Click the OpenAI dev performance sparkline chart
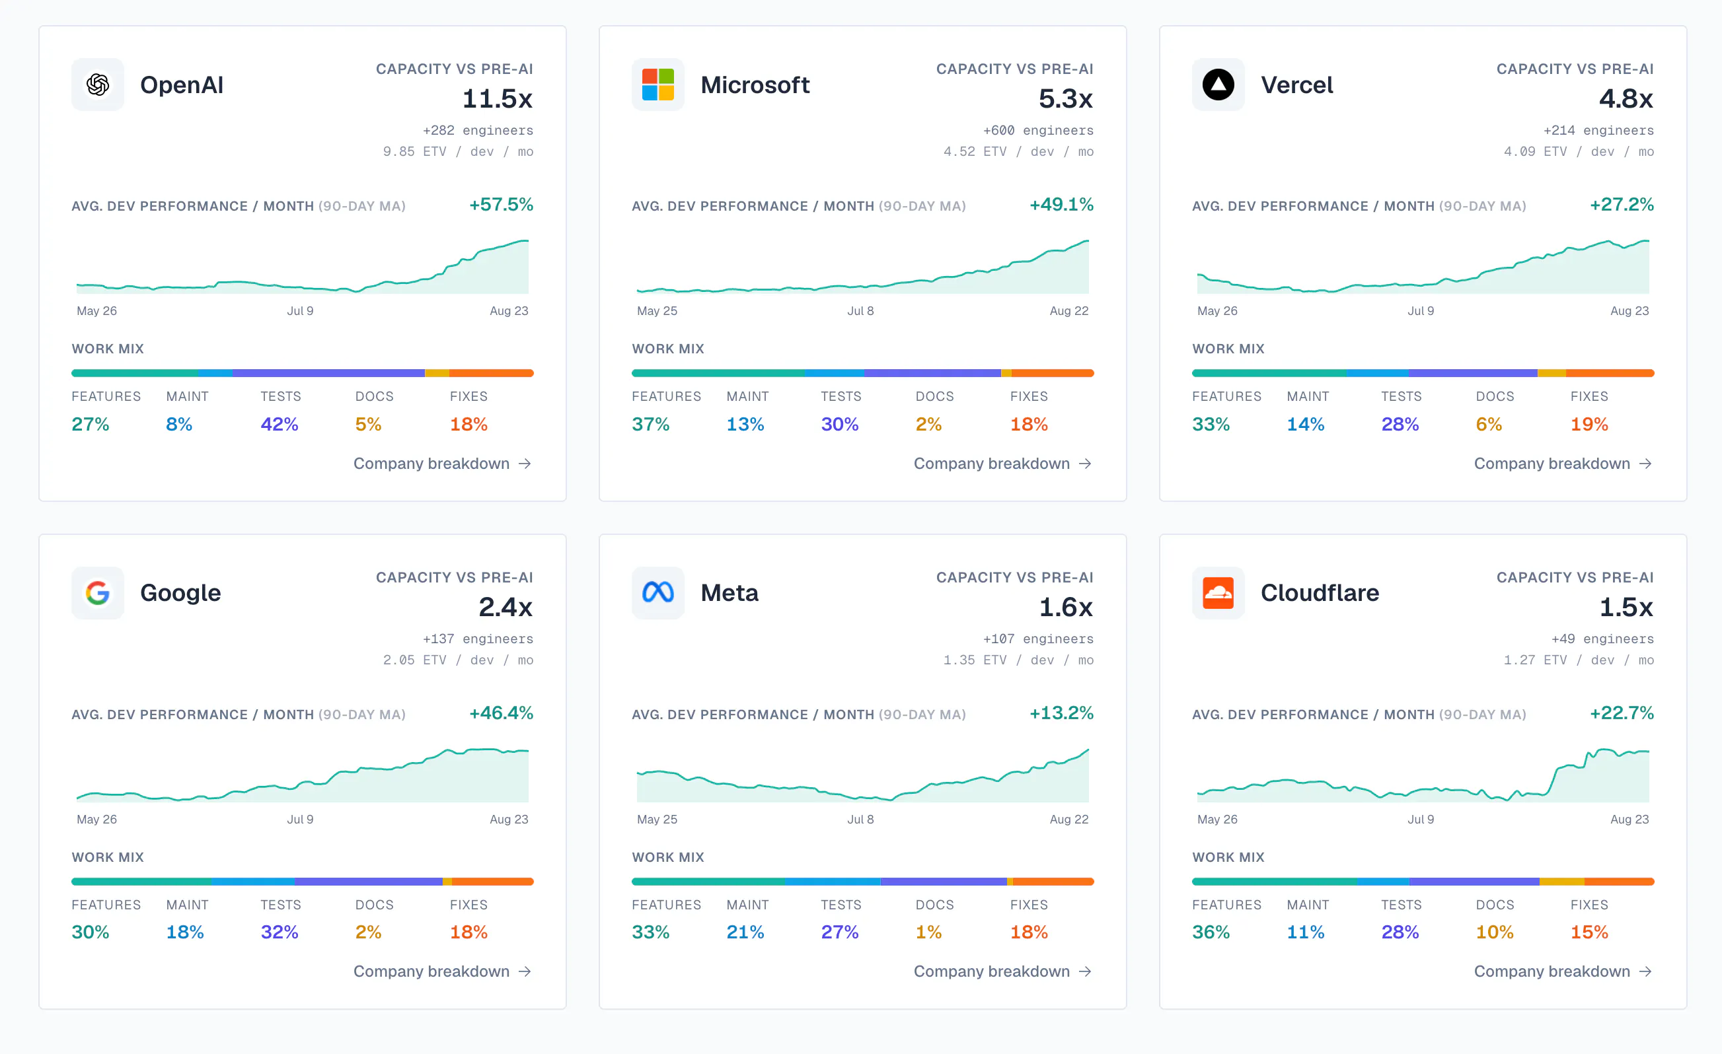The height and width of the screenshot is (1054, 1722). point(303,267)
